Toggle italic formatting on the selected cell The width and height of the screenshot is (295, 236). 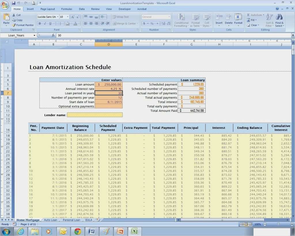(x=45, y=23)
